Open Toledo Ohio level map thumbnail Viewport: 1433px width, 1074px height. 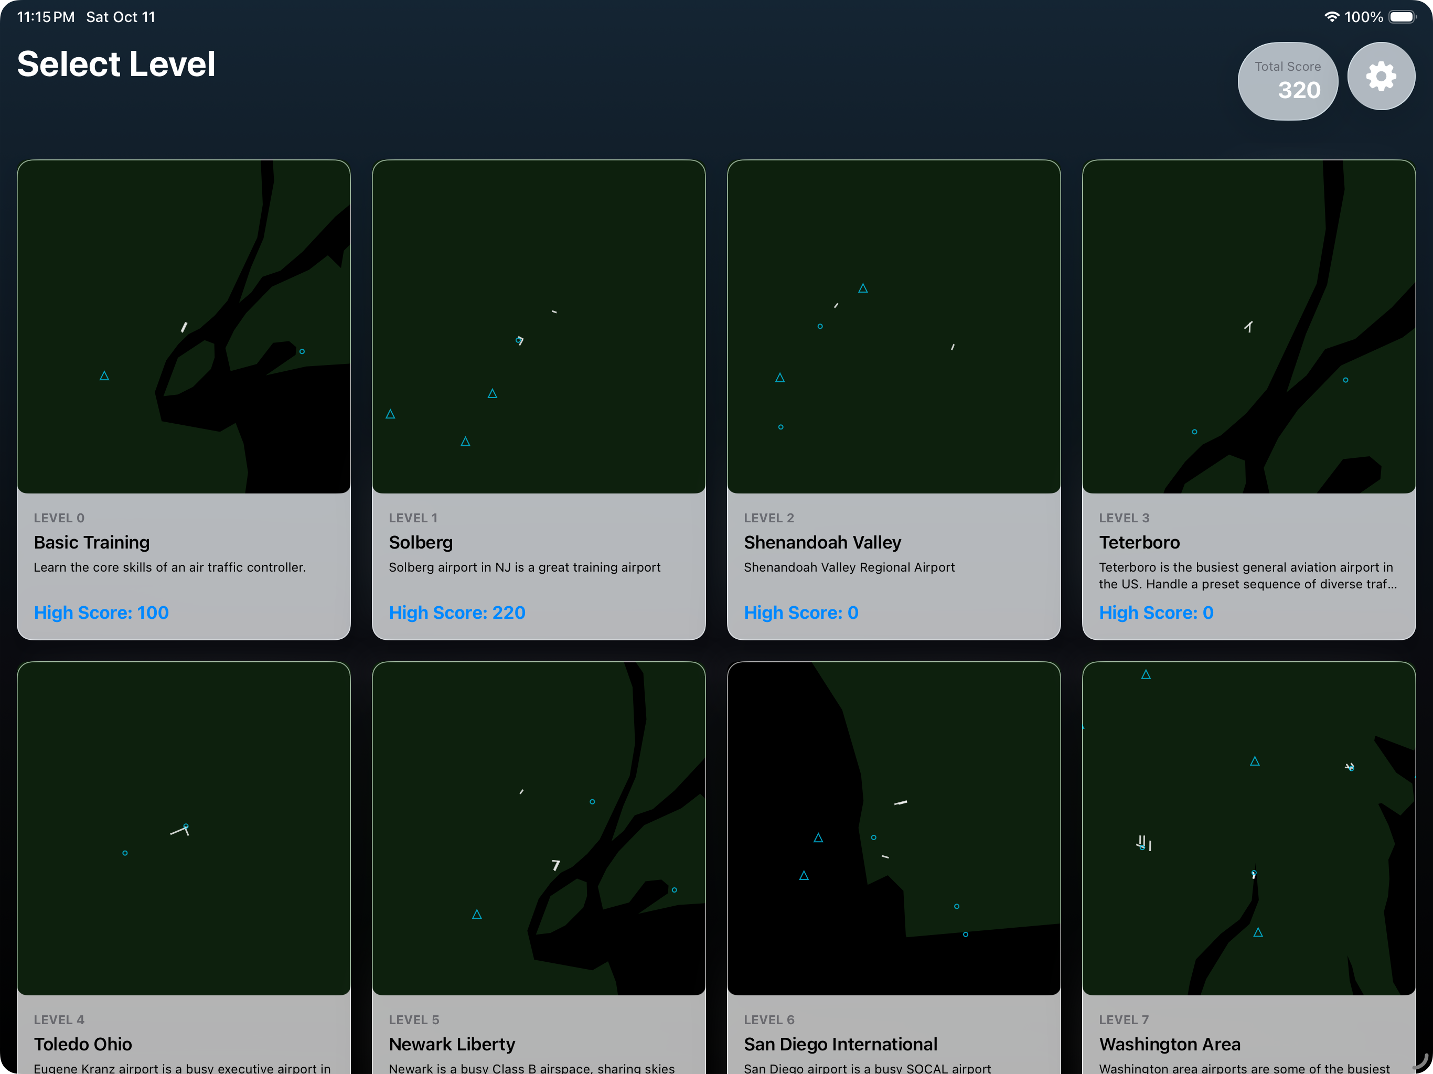(x=184, y=828)
